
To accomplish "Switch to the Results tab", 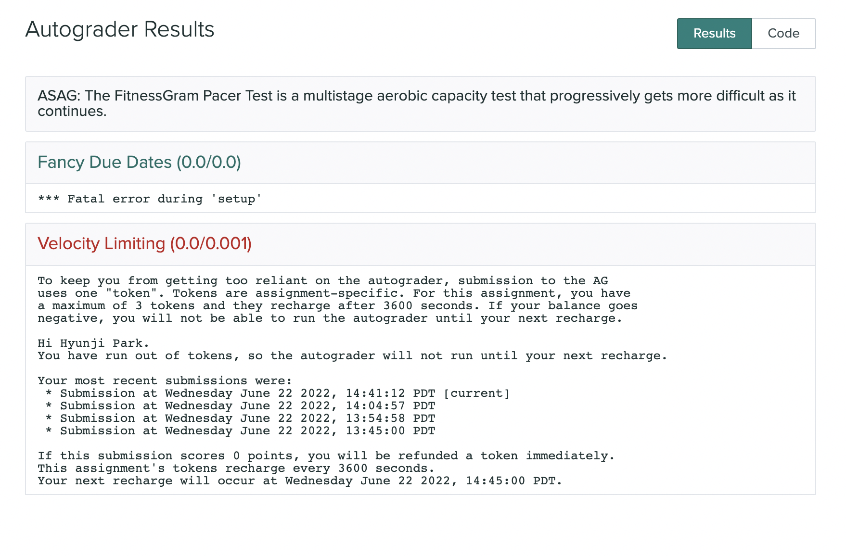I will click(714, 33).
